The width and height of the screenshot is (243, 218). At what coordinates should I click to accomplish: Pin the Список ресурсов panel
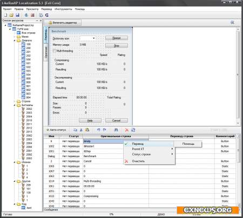coord(37,20)
